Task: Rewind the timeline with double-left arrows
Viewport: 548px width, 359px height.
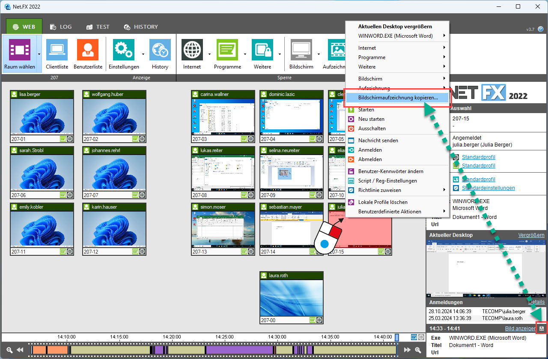Action: [20, 350]
